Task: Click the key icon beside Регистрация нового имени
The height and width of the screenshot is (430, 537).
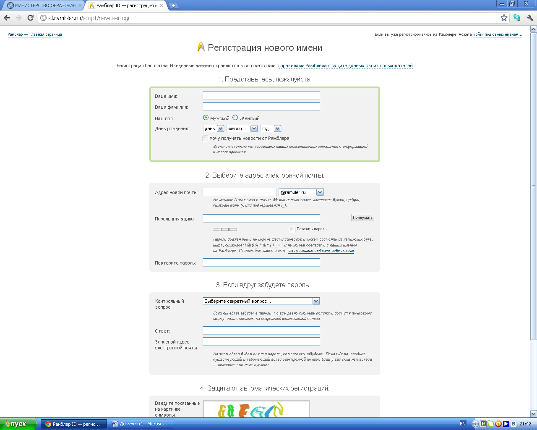Action: tap(201, 47)
